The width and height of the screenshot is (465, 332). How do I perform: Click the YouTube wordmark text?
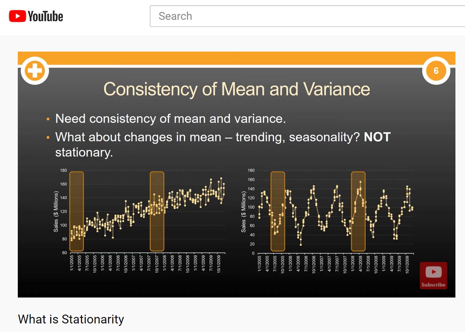[x=46, y=16]
